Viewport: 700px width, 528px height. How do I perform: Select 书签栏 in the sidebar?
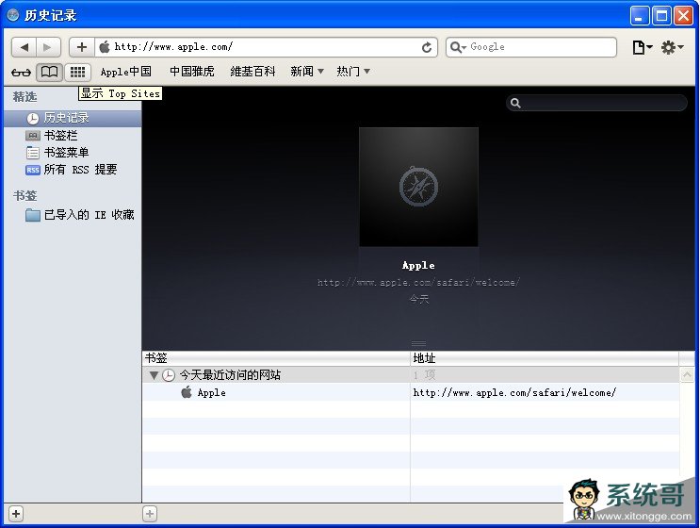pyautogui.click(x=73, y=136)
